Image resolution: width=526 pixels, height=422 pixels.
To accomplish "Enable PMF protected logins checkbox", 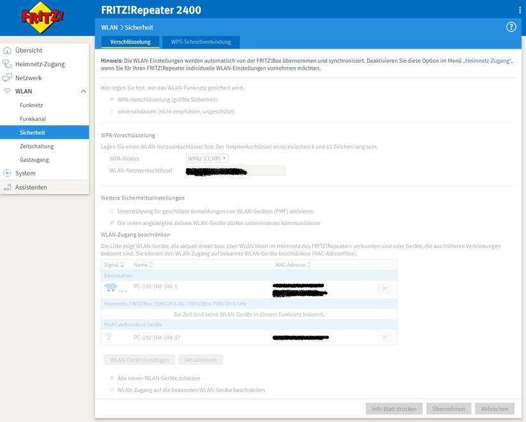I will pos(112,211).
